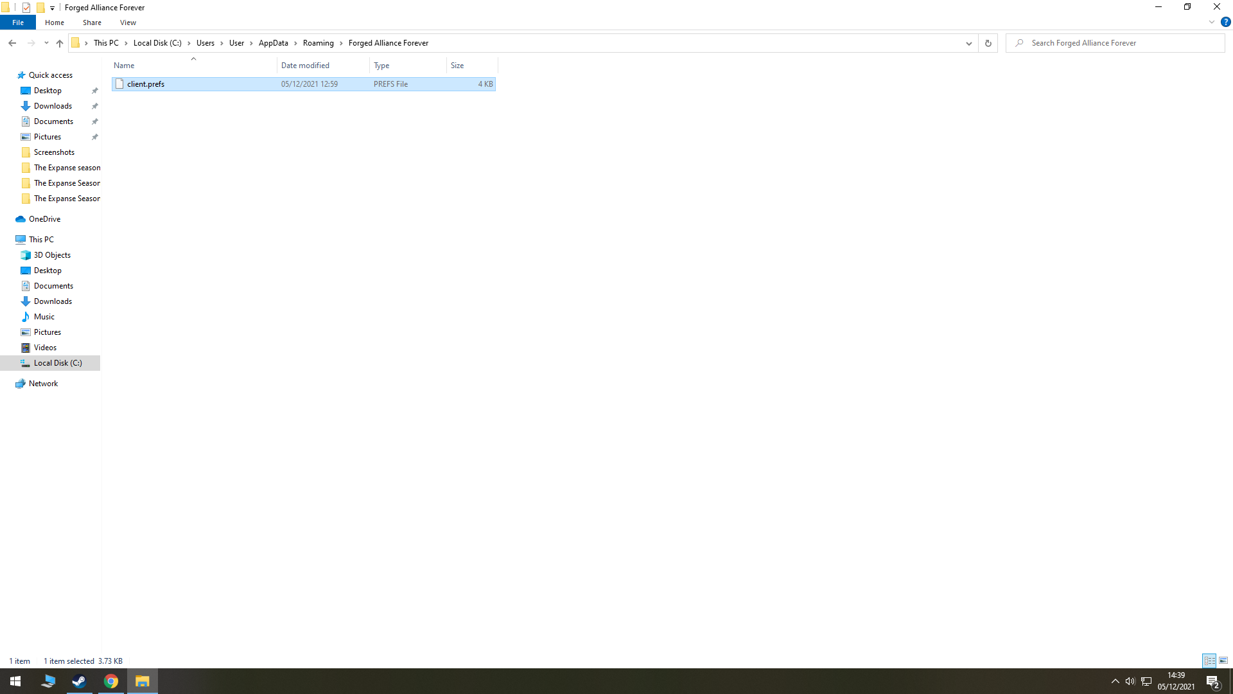Screen dimensions: 1233x694
Task: Show hidden system tray icons
Action: click(x=1115, y=681)
